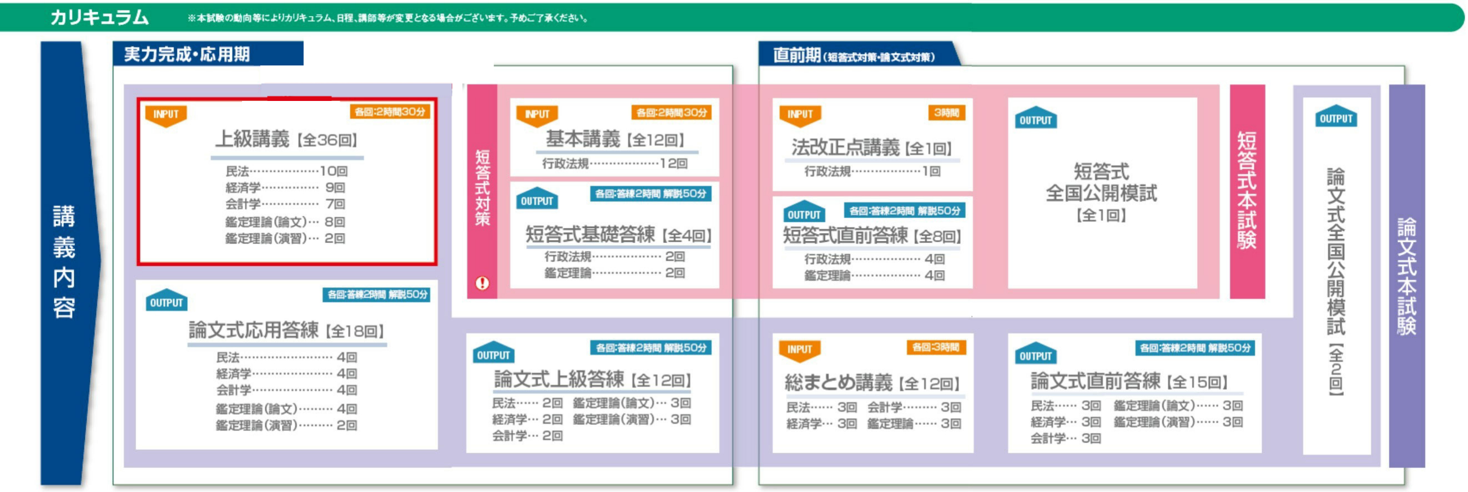Click the red exclamation icon under 短答式対策
This screenshot has height=492, width=1468.
(482, 283)
